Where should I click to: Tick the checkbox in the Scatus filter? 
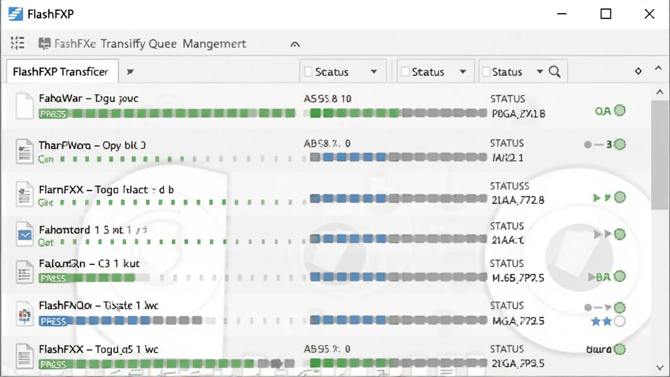click(308, 72)
